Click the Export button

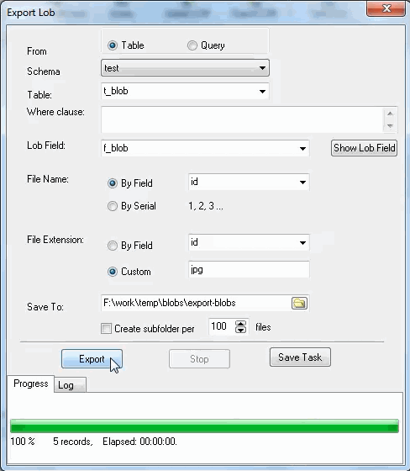(x=92, y=359)
